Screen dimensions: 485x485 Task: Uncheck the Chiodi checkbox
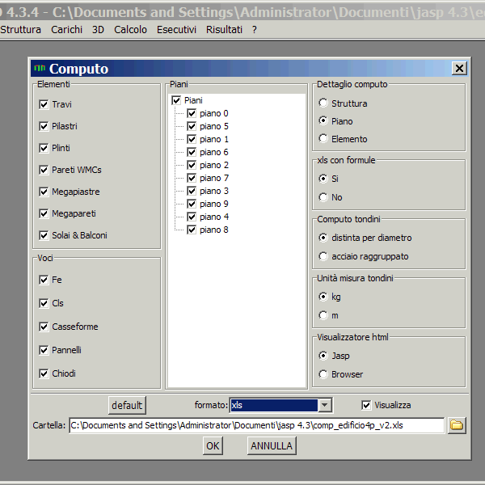click(x=44, y=373)
